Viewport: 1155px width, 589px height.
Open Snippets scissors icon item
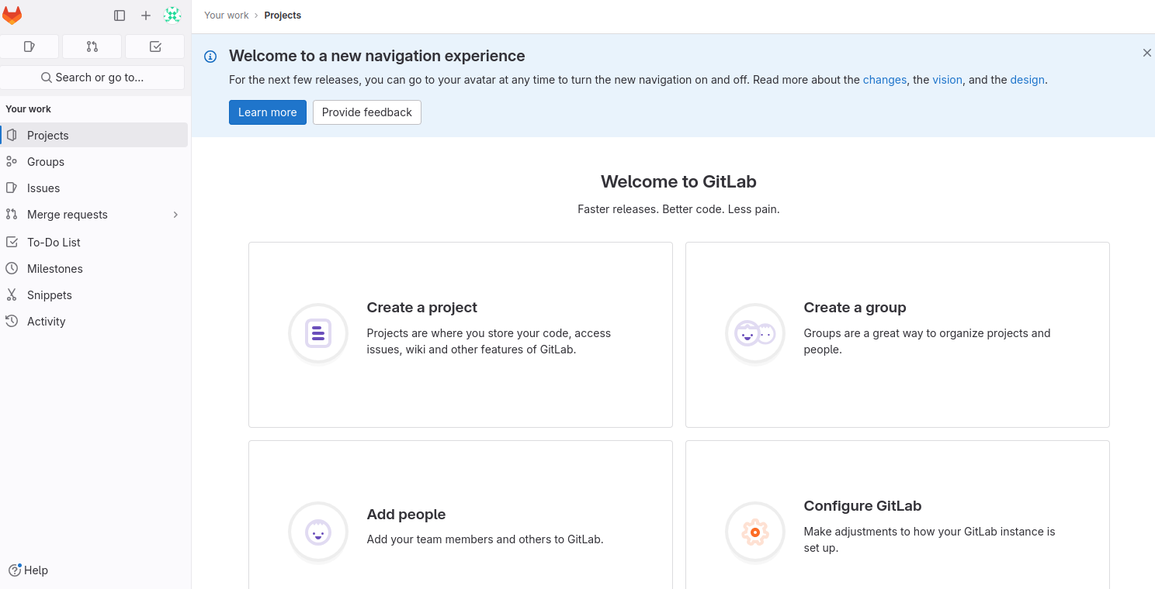pyautogui.click(x=12, y=295)
